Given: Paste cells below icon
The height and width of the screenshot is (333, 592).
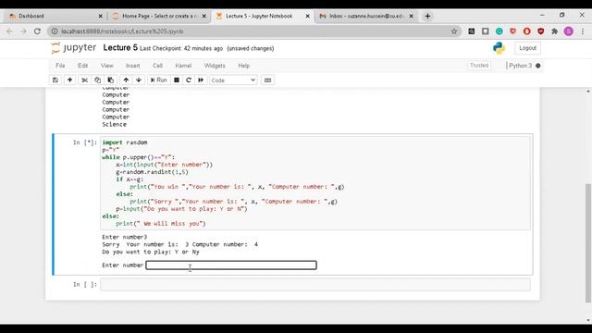Looking at the screenshot, I should pyautogui.click(x=111, y=80).
